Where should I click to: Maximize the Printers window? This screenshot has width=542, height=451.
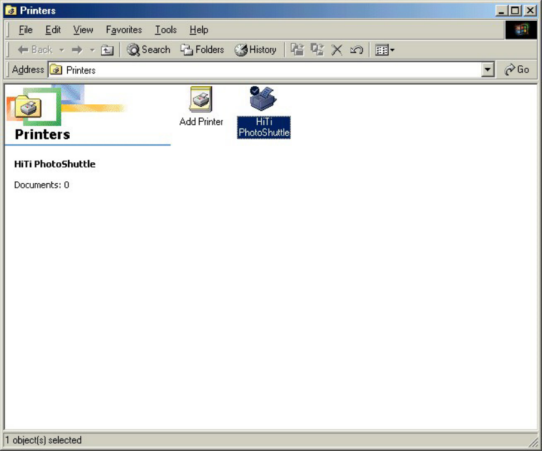[515, 10]
